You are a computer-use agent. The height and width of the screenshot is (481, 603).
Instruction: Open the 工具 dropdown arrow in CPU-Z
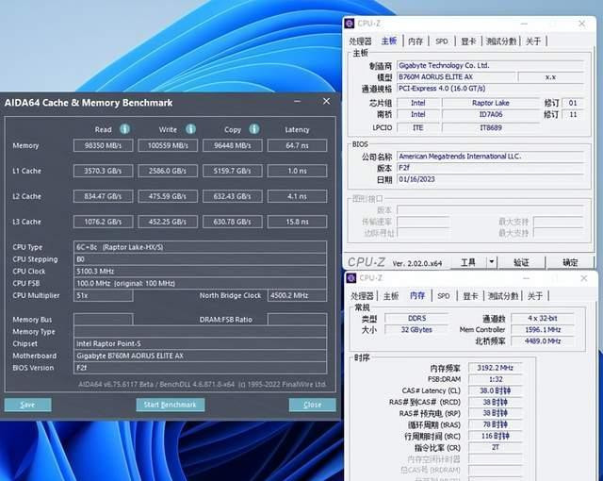click(492, 262)
